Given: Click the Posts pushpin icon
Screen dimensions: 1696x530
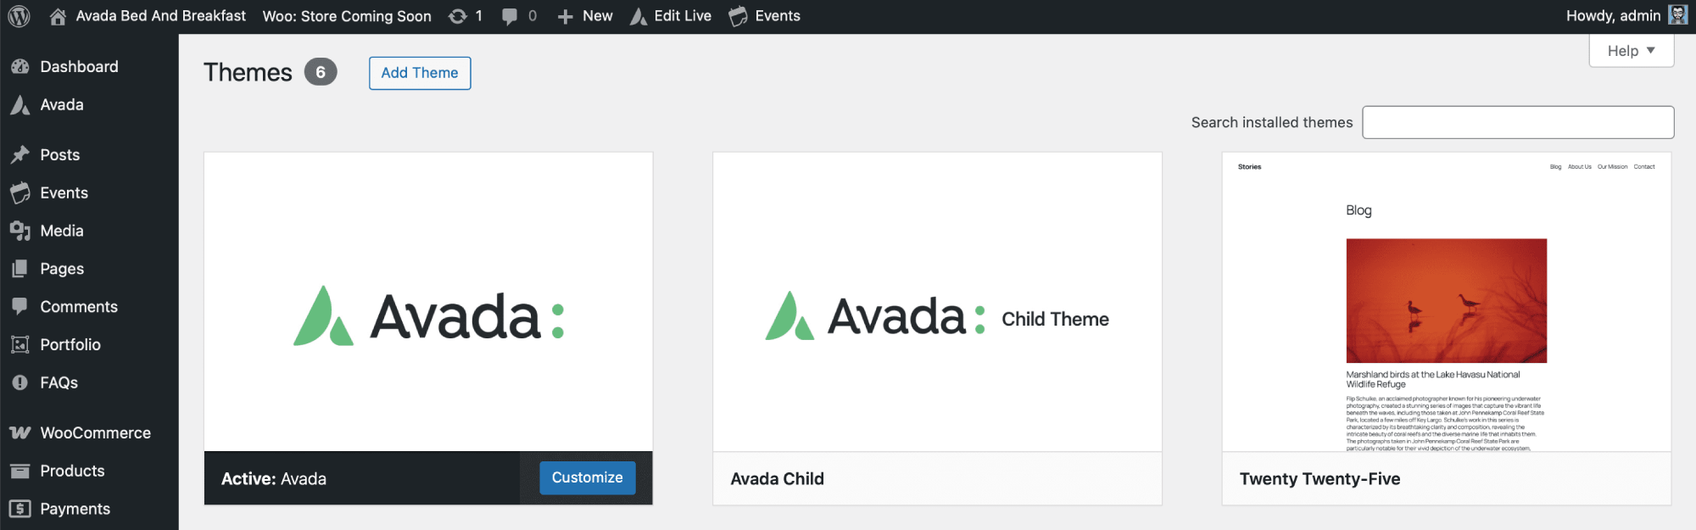Looking at the screenshot, I should tap(20, 154).
